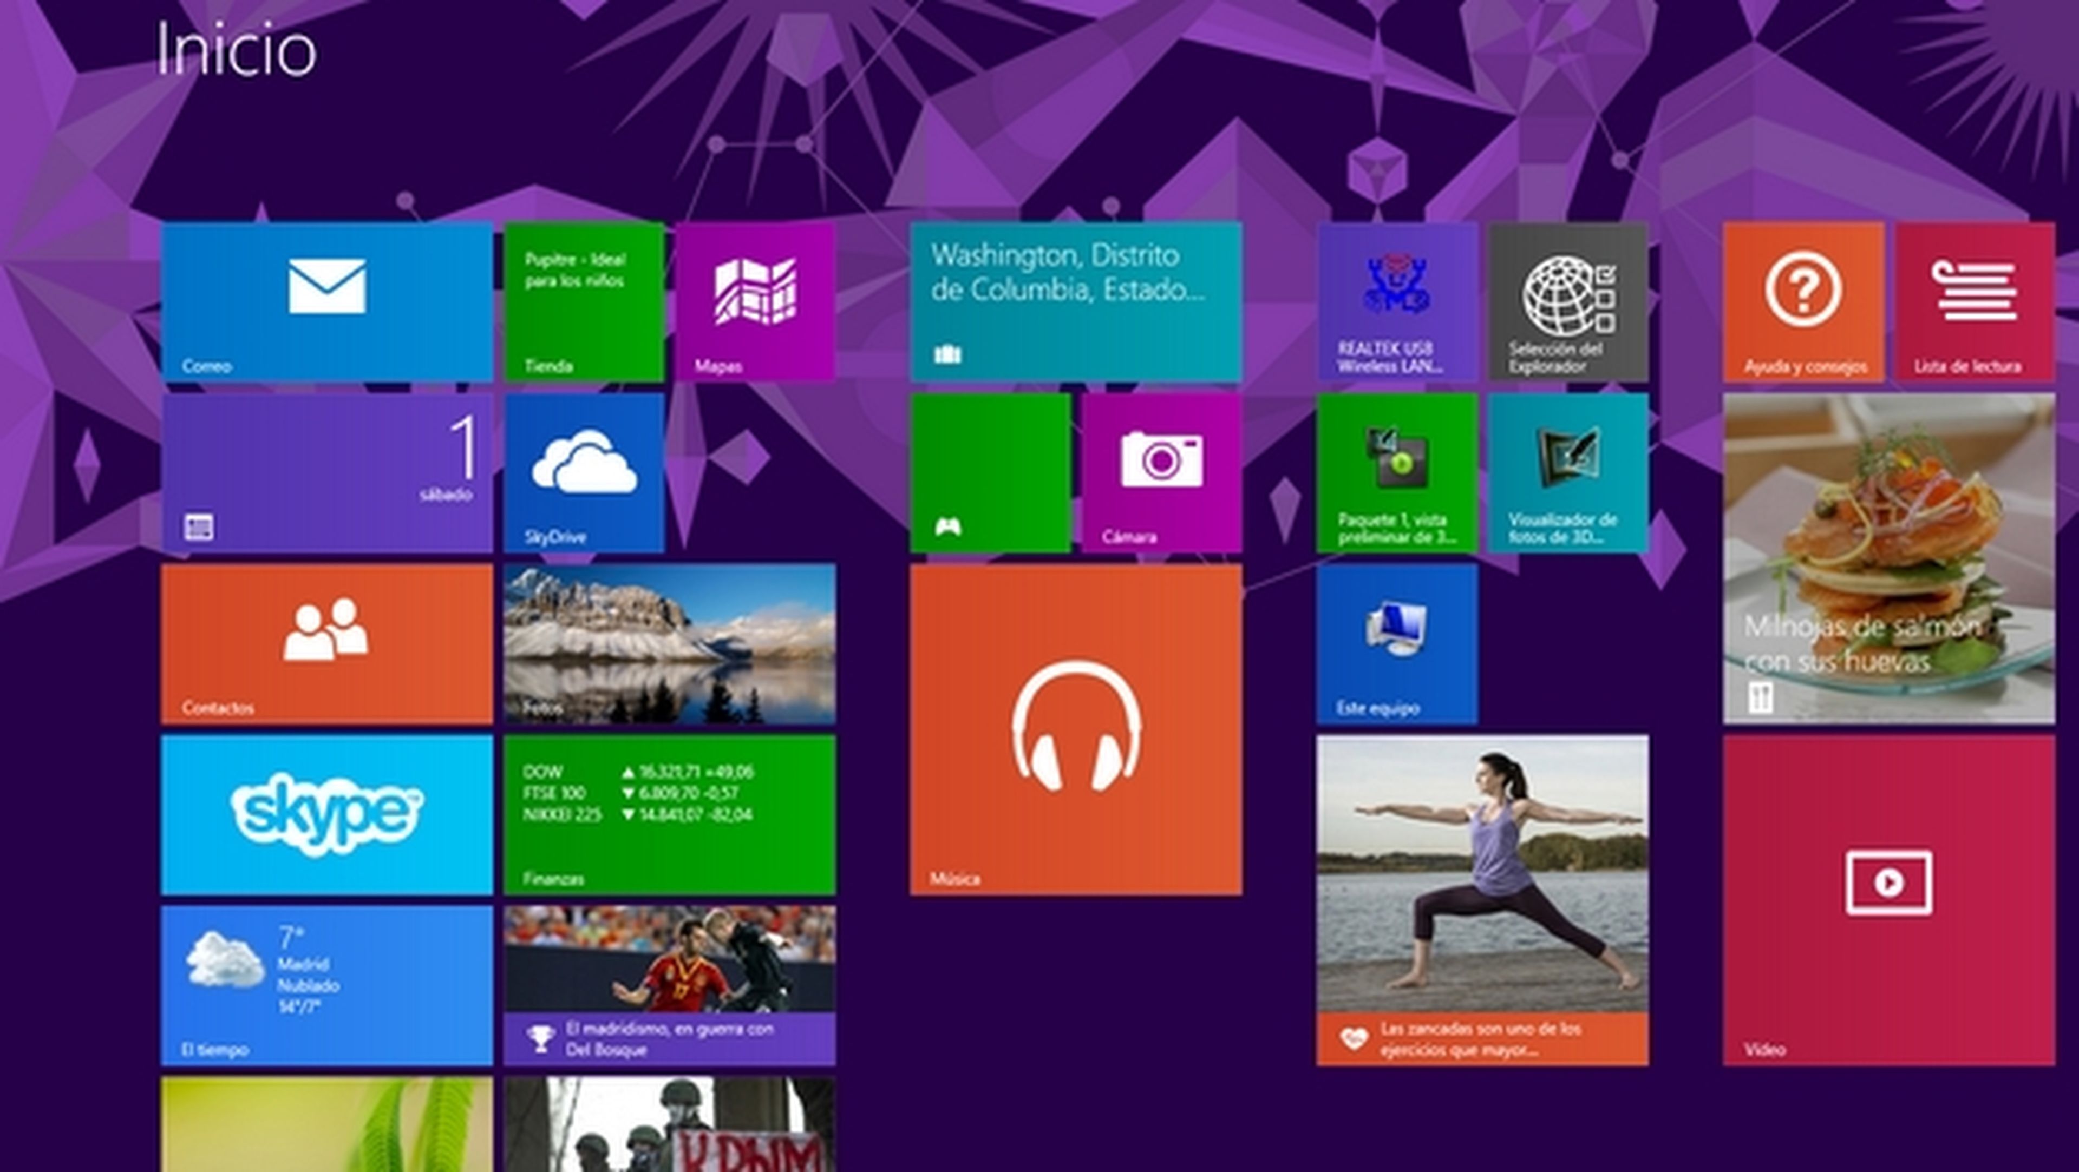Open the Cámara app tile
This screenshot has width=2079, height=1172.
click(x=1161, y=472)
